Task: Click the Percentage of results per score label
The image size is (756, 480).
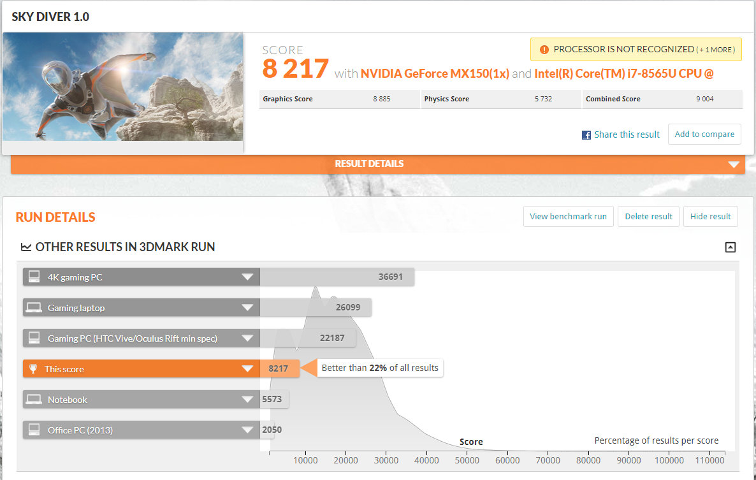Action: point(656,440)
